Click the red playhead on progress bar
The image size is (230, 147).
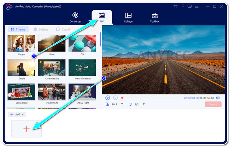pos(122,98)
